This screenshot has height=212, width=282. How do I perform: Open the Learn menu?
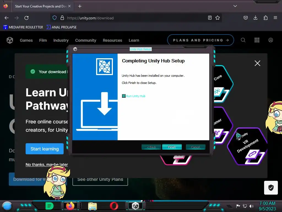[x=134, y=40]
